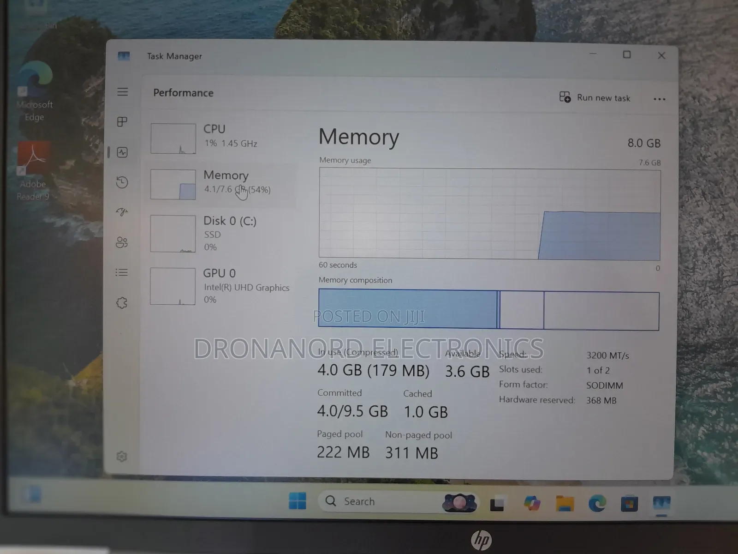
Task: Click the Task Manager title bar icon
Action: [124, 56]
